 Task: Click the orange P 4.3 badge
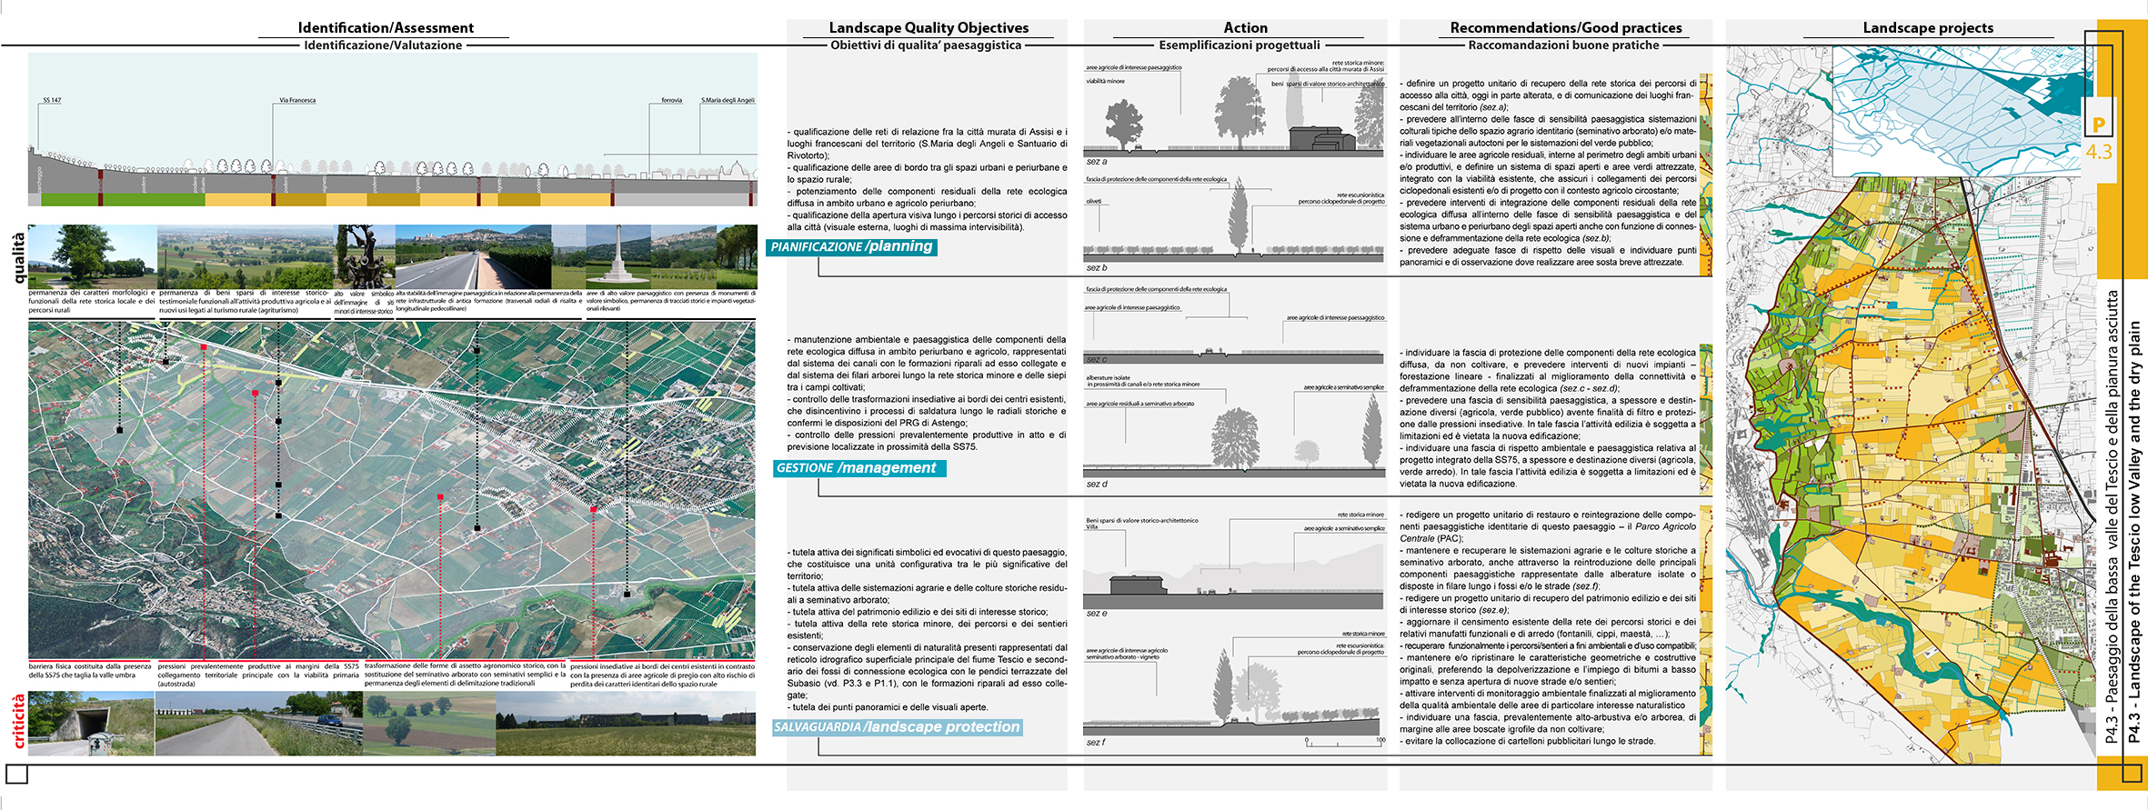2099,136
